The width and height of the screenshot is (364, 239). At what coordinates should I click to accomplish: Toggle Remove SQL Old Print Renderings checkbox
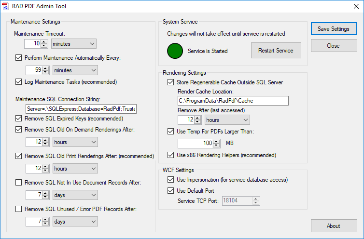18,156
